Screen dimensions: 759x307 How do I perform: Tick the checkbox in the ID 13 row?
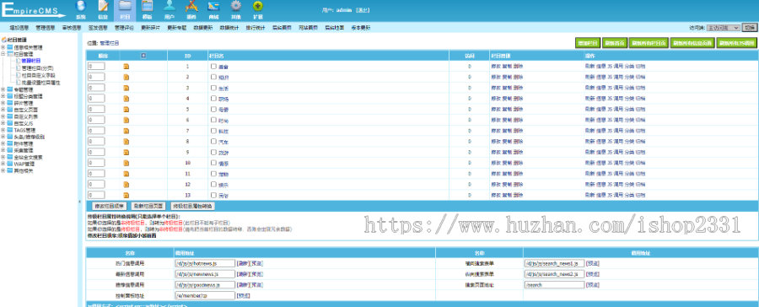213,195
